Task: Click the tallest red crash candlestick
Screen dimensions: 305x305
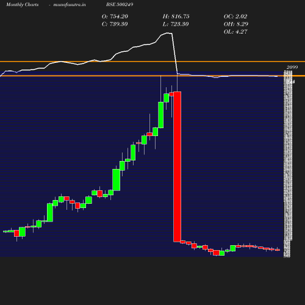Action: coord(178,167)
